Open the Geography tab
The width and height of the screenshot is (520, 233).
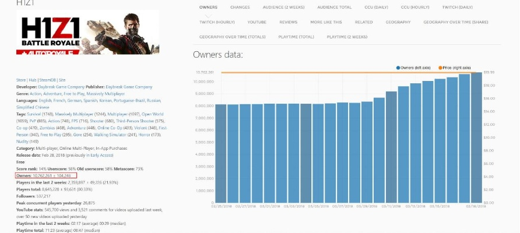398,22
